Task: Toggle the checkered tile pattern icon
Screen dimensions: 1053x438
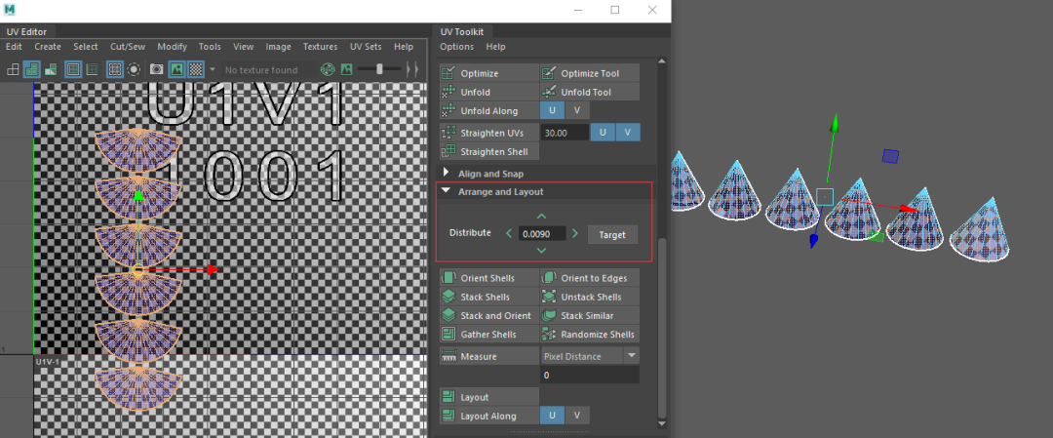Action: [195, 69]
